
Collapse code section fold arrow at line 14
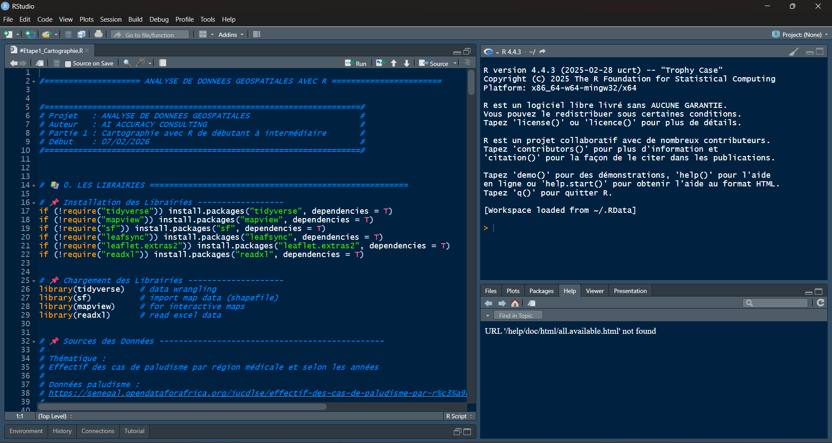coord(34,186)
